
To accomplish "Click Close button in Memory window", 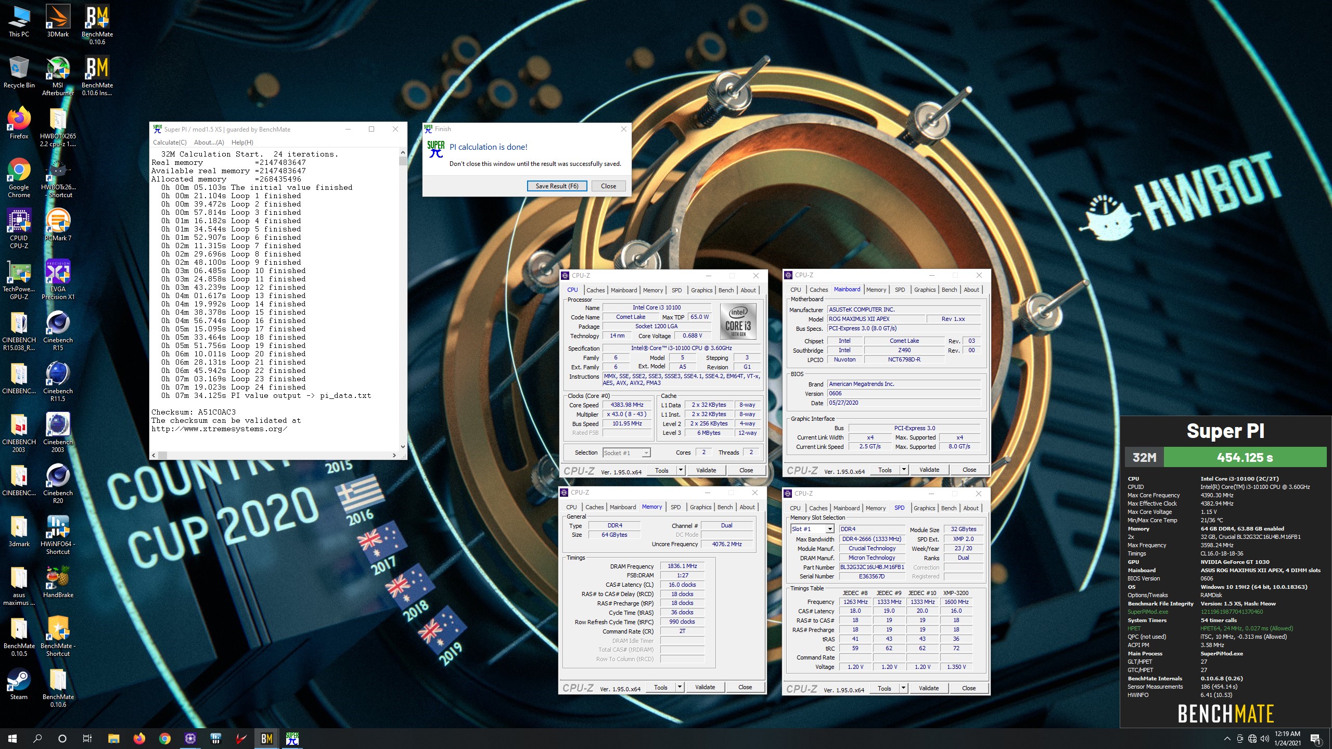I will [x=745, y=687].
